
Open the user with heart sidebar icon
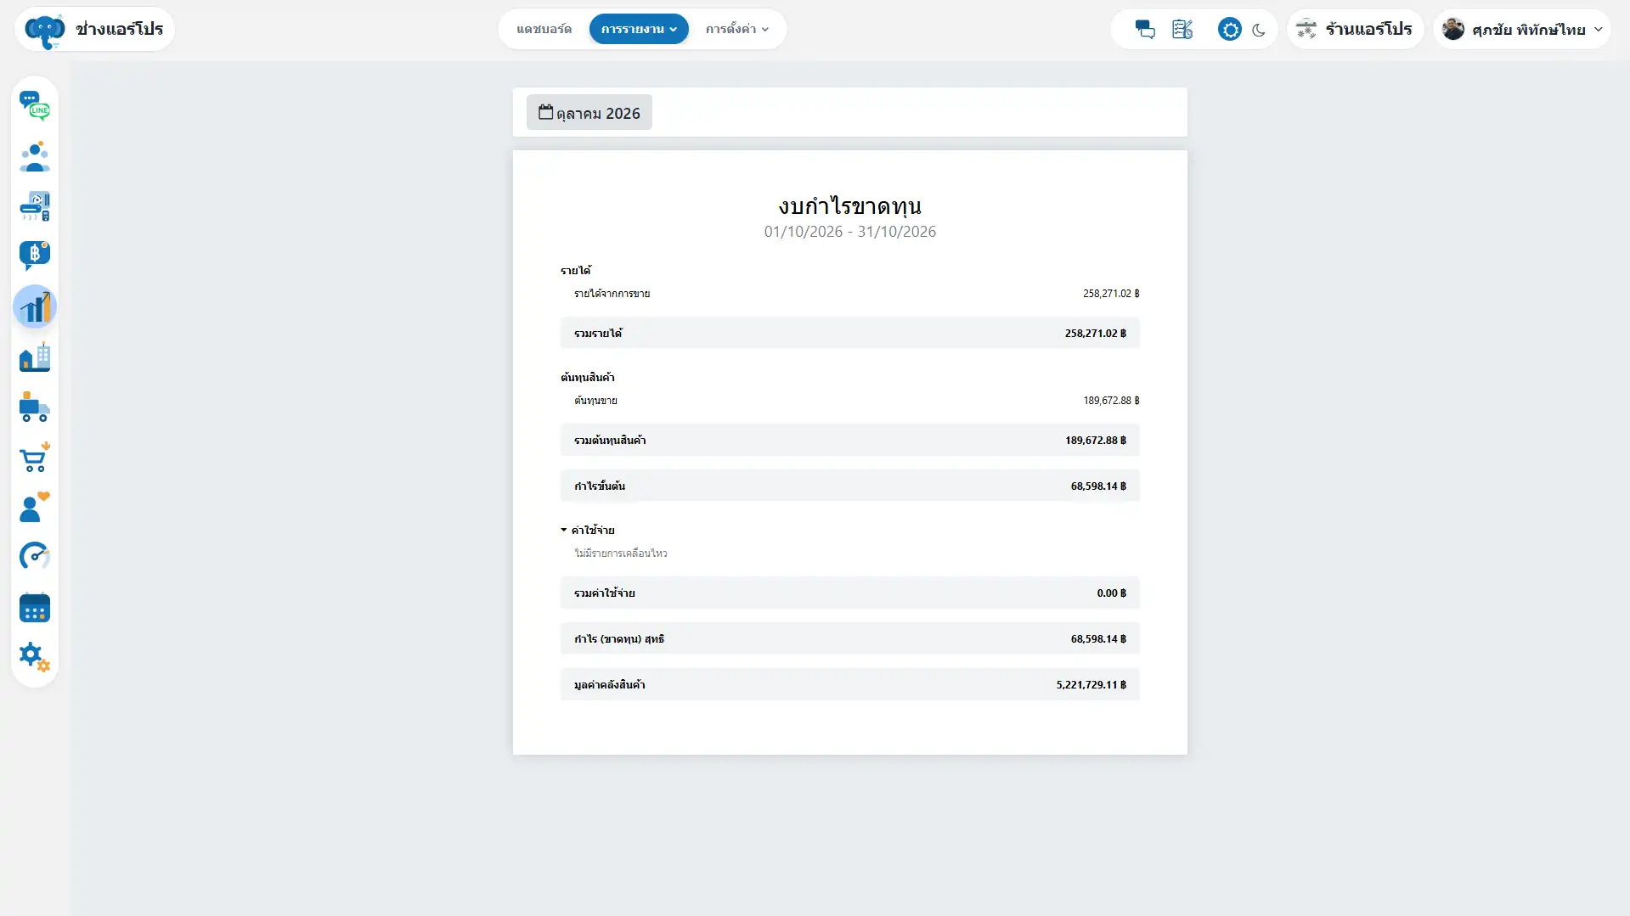35,507
